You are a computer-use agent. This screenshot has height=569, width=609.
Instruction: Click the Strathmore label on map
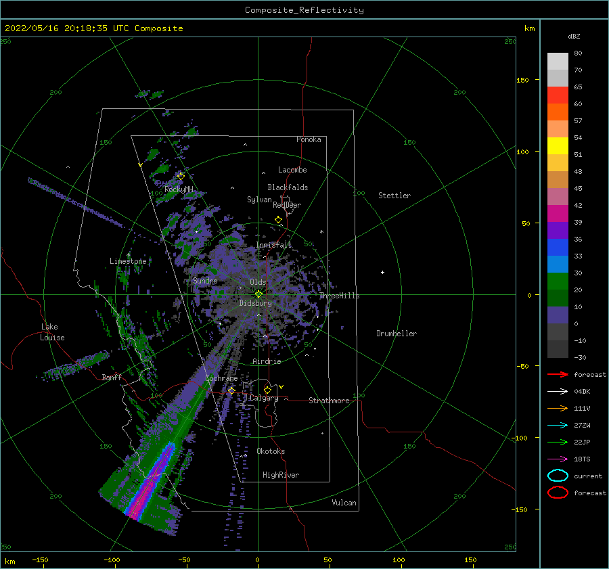[x=329, y=401]
